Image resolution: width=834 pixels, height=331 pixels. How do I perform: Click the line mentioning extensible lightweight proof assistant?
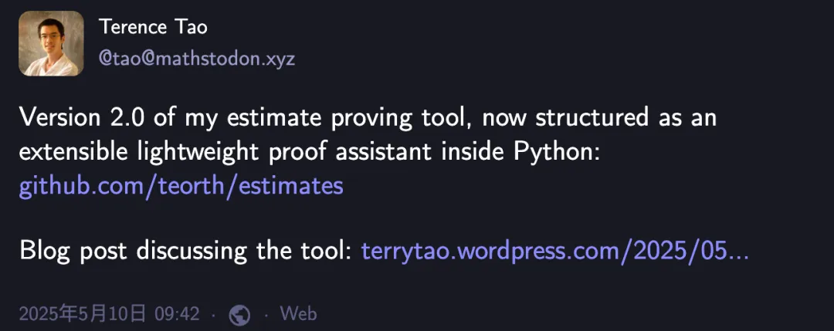coord(309,152)
